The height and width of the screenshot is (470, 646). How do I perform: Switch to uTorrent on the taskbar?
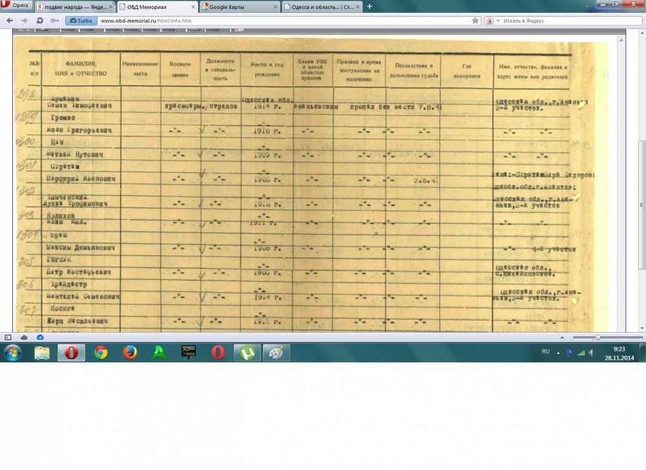pyautogui.click(x=247, y=353)
